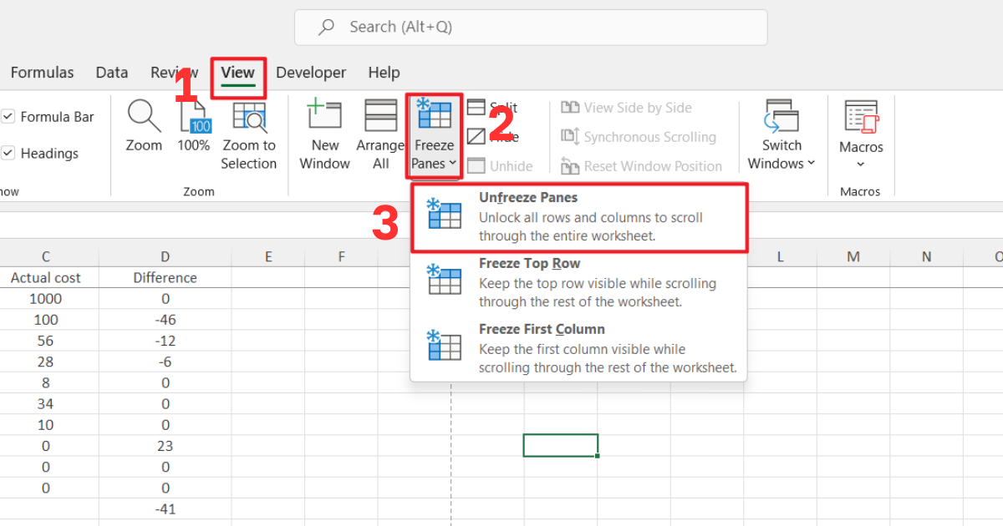Image resolution: width=1003 pixels, height=526 pixels.
Task: Open the Review tab
Action: pos(175,73)
